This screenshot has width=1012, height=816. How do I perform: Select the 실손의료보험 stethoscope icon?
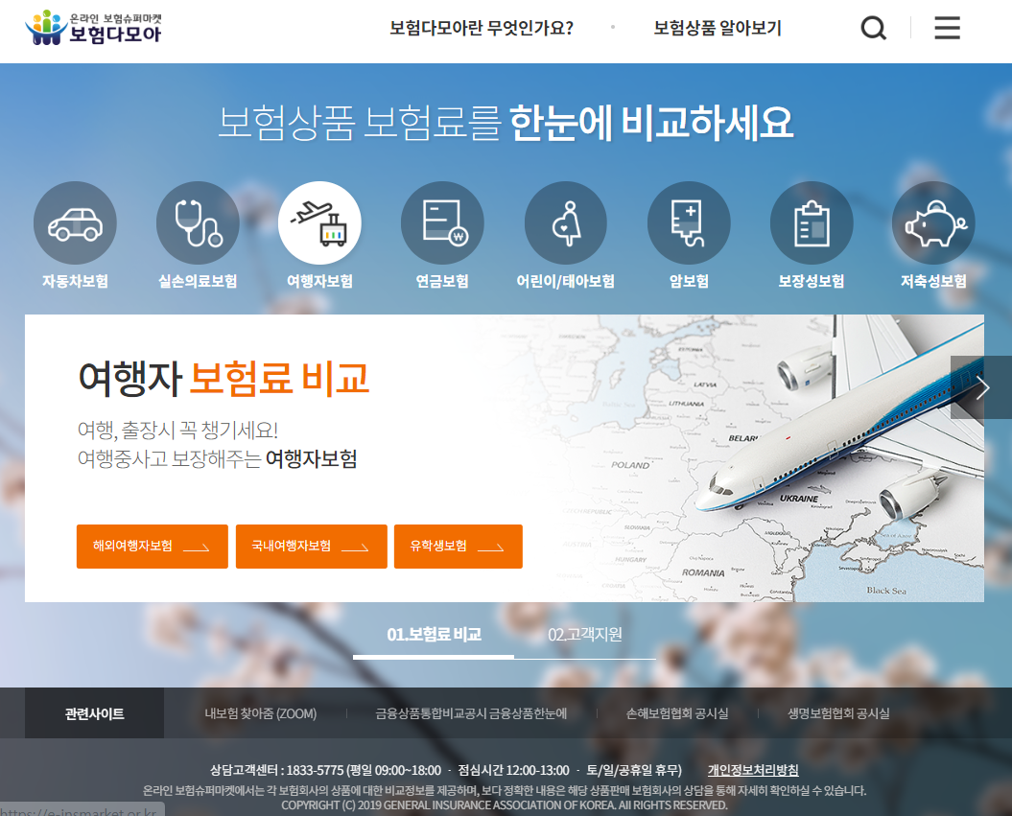click(x=198, y=221)
